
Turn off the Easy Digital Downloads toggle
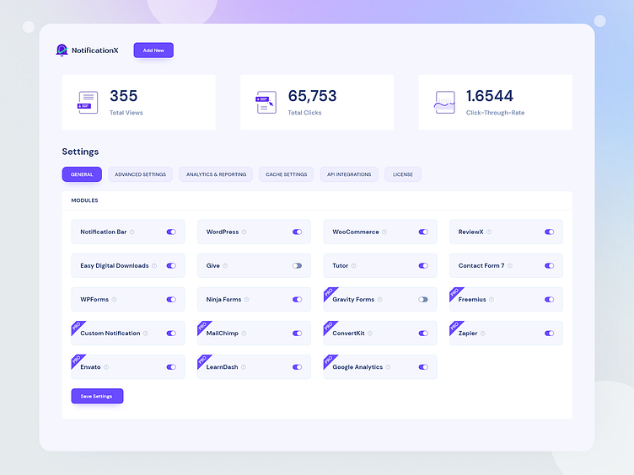[x=171, y=266]
